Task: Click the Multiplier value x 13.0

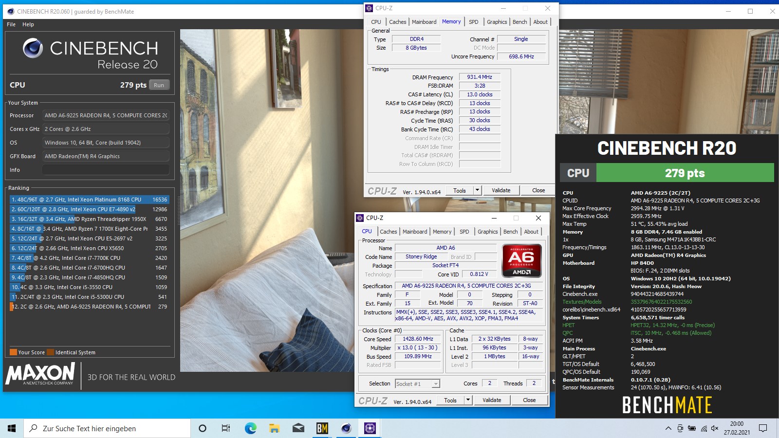Action: [418, 347]
